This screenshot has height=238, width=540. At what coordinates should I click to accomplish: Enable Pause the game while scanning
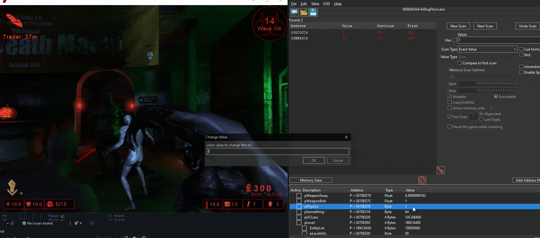[450, 127]
